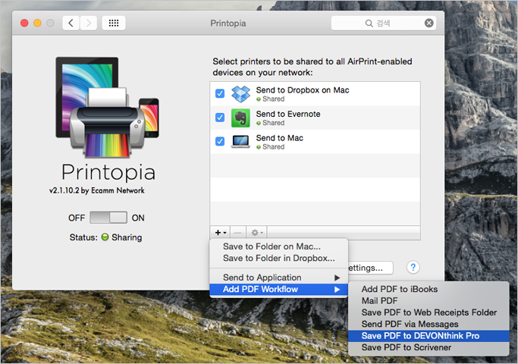Screen dimensions: 518x364
Task: Click the minus remove printer button
Action: 237,233
